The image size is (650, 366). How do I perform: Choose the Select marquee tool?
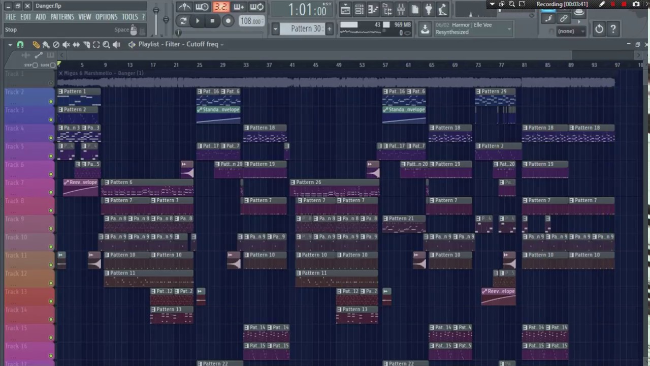tap(96, 45)
